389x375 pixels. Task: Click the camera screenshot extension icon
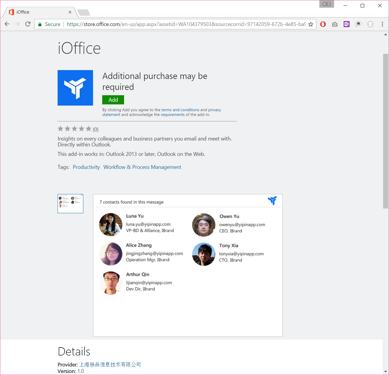pos(335,24)
